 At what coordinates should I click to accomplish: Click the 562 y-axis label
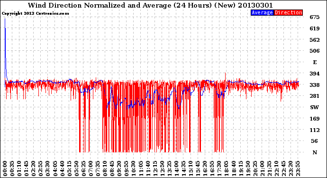(x=315, y=40)
